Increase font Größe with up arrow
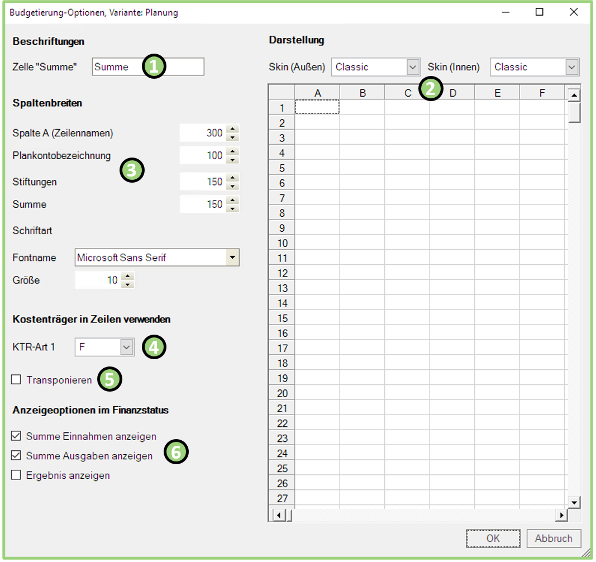The width and height of the screenshot is (596, 562). click(x=128, y=277)
